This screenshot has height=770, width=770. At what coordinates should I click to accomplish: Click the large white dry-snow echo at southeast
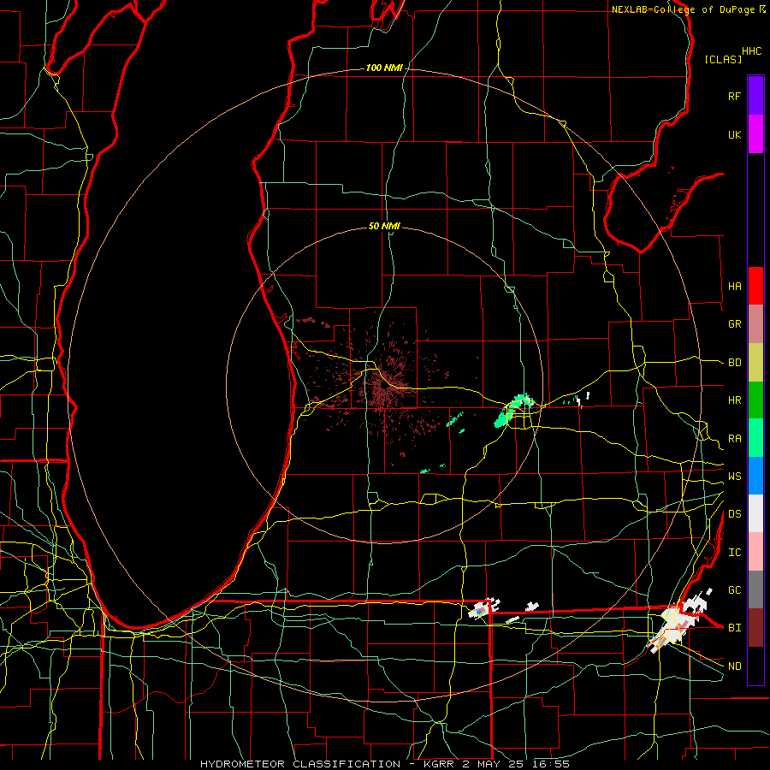pyautogui.click(x=678, y=621)
